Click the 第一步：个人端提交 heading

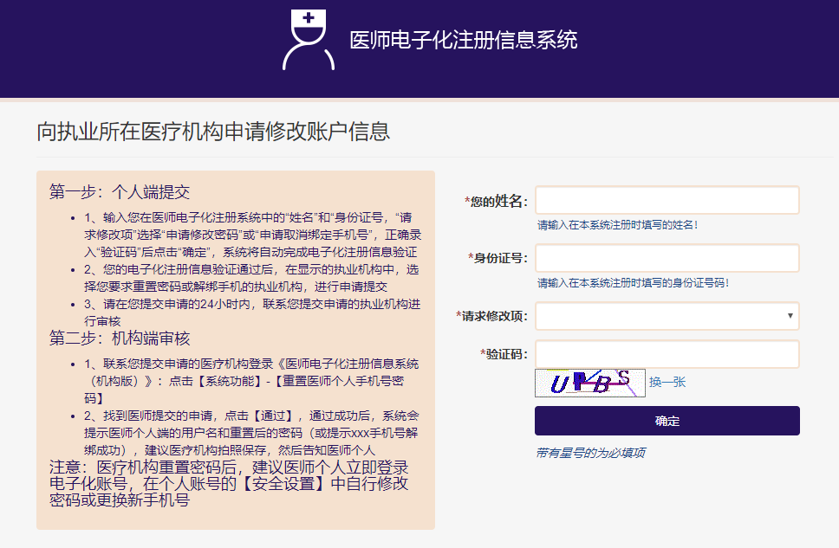click(x=120, y=191)
